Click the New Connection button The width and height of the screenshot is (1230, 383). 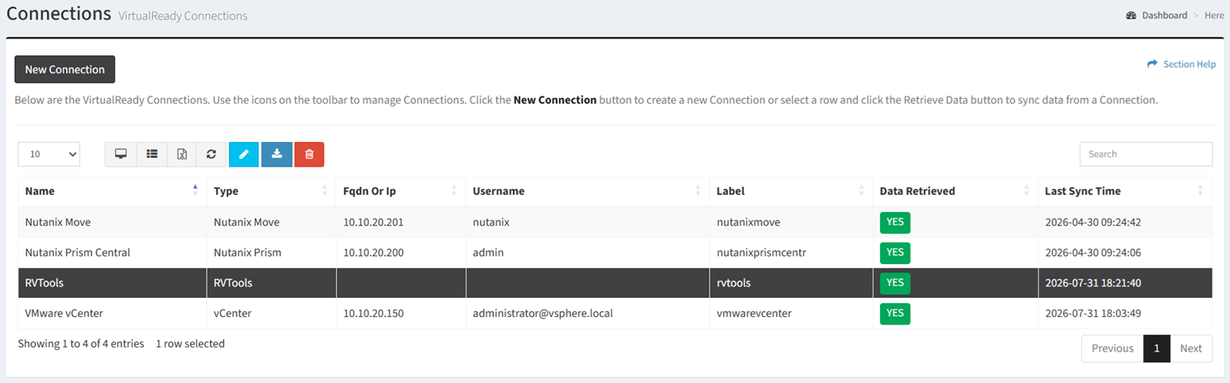click(65, 69)
